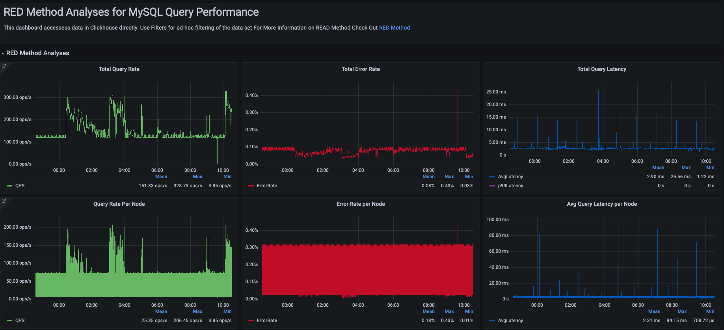Toggle QPS series in Query Rate Per Node
This screenshot has width=724, height=330.
20,321
